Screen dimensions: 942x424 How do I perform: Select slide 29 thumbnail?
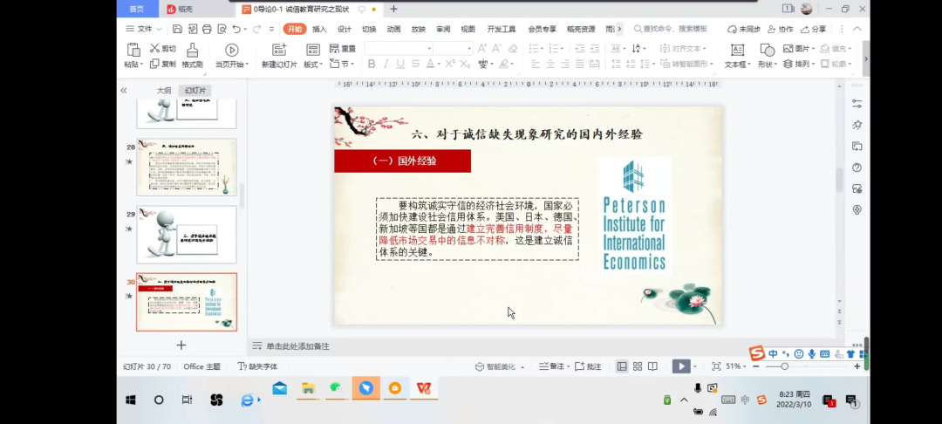coord(186,234)
